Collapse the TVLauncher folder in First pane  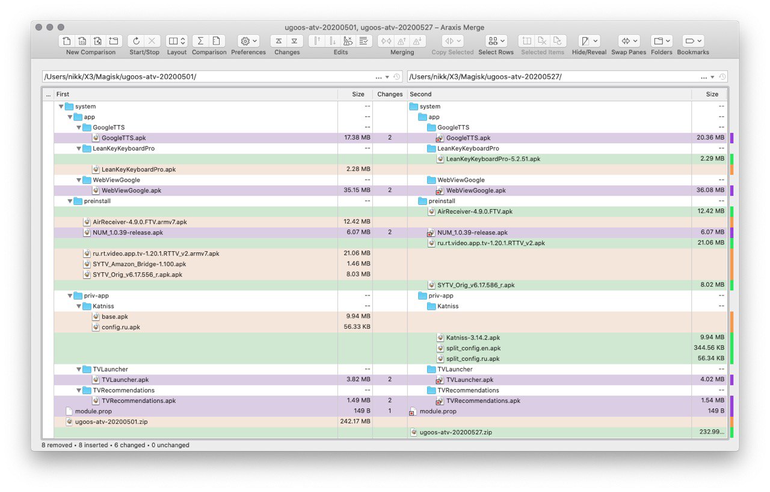(x=78, y=369)
